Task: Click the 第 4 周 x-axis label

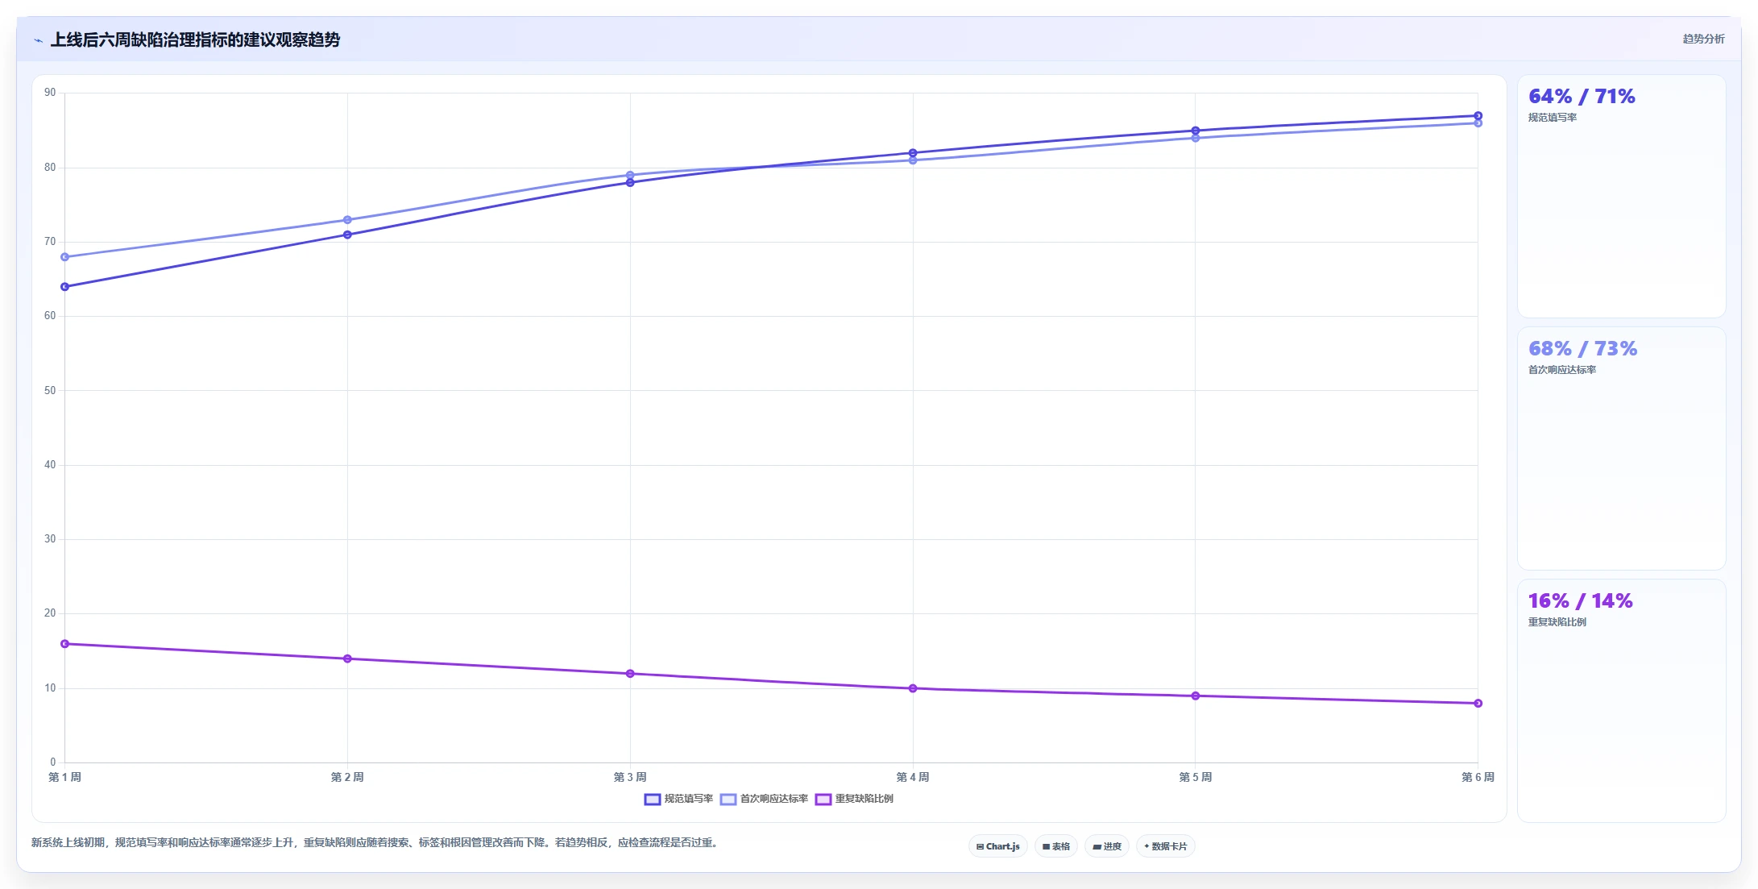Action: 913,777
